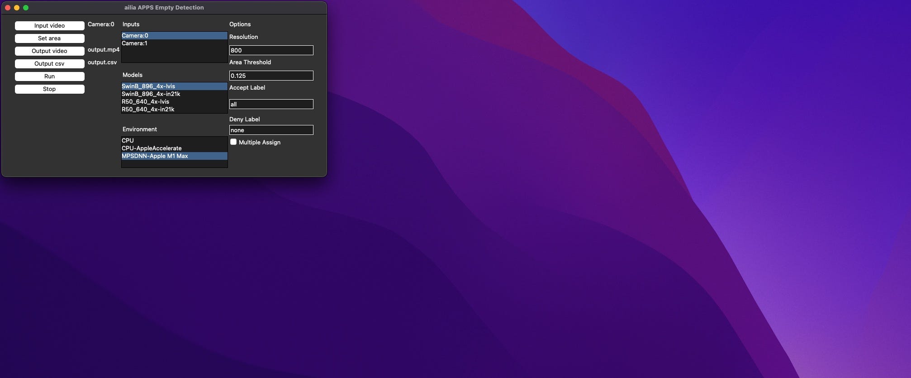Select MPSDNN-Apple M1 Max environment
Viewport: 911px width, 378px height.
click(x=174, y=156)
